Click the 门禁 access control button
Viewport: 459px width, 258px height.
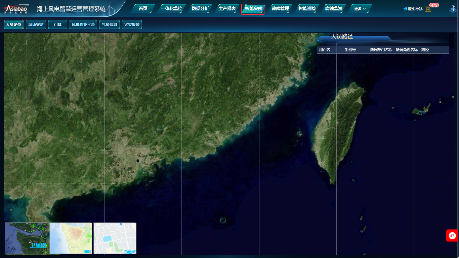tap(58, 25)
